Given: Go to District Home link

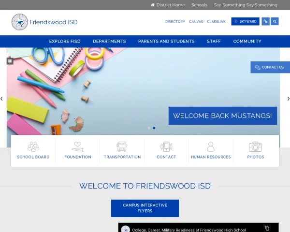Looking at the screenshot, I should (x=171, y=5).
